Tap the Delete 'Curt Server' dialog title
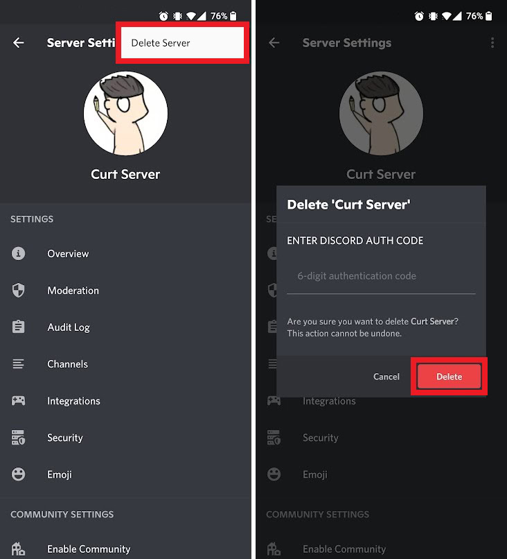Viewport: 507px width, 559px height. click(x=348, y=205)
